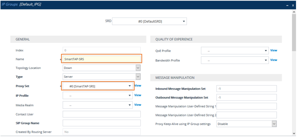This screenshot has width=297, height=137.
Task: View the selected Proxy Set
Action: [x=138, y=86]
